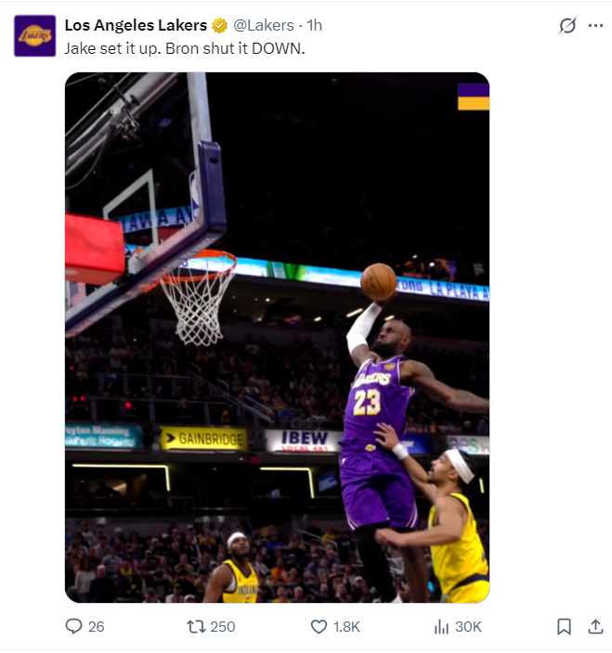The image size is (612, 653).
Task: Open the three-dot More options menu
Action: (595, 26)
